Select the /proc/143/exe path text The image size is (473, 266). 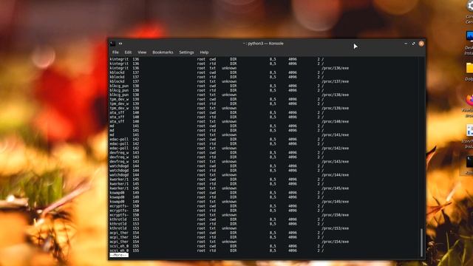tap(335, 162)
